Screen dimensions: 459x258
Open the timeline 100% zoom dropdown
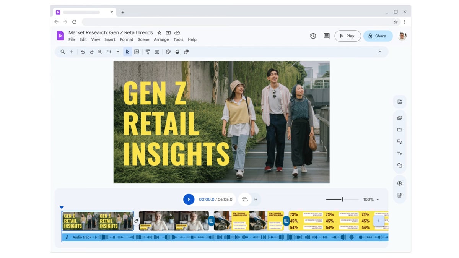[378, 200]
